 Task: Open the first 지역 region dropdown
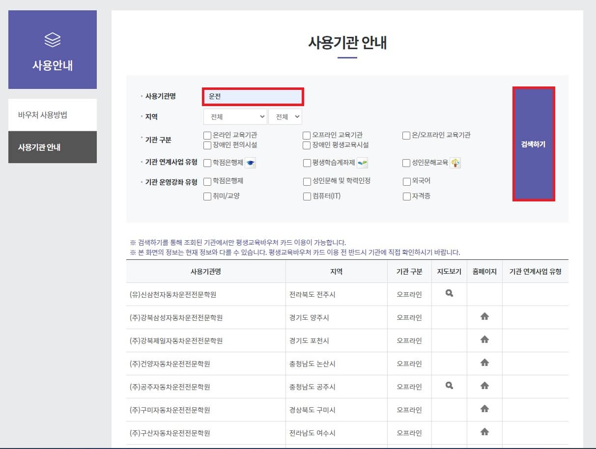click(235, 116)
